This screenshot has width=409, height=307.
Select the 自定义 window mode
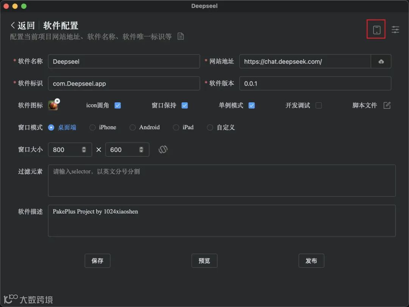(221, 127)
